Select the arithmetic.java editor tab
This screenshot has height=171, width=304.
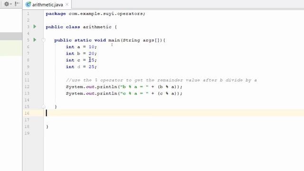point(47,5)
